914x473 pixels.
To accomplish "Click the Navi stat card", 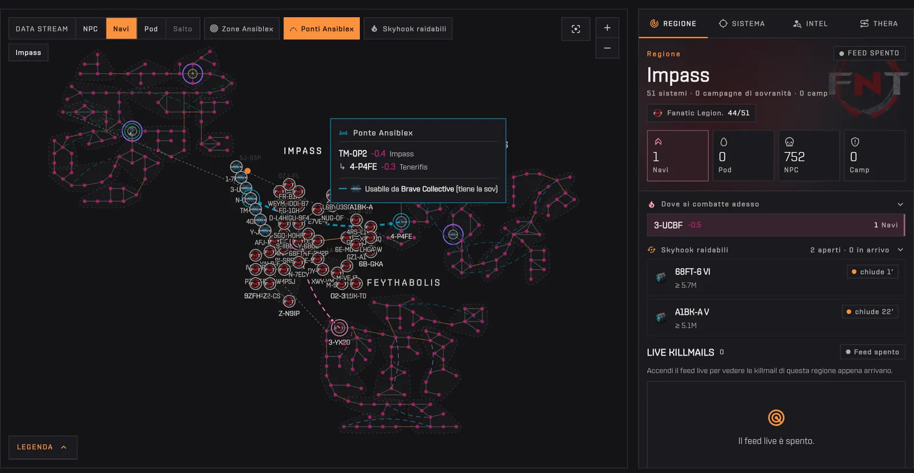I will point(678,156).
